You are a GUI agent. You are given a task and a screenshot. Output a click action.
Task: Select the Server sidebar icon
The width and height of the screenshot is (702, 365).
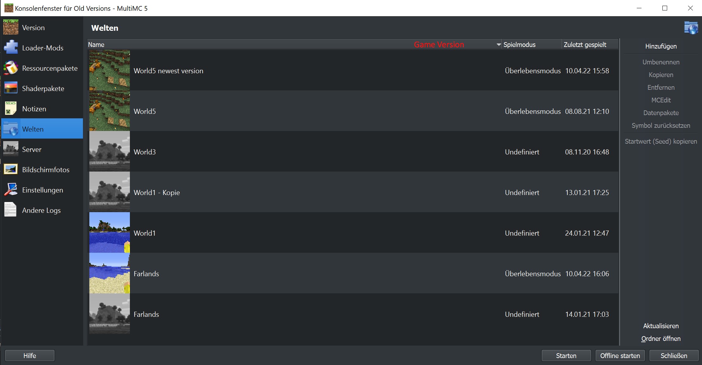point(10,149)
